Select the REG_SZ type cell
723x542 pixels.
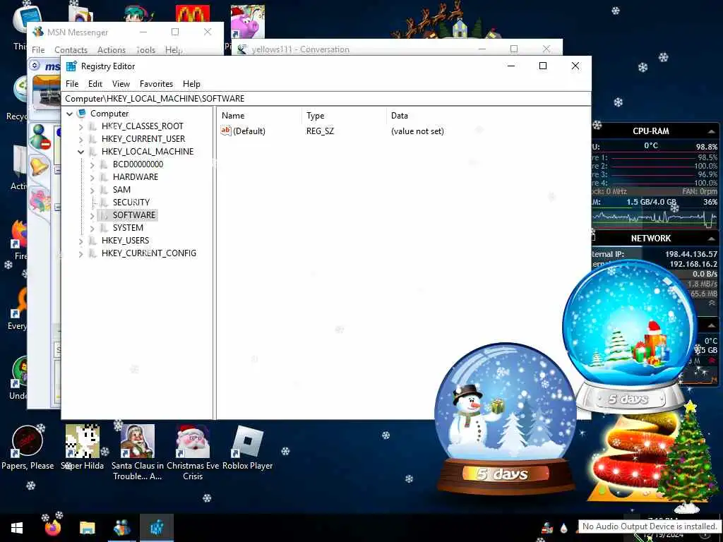coord(320,131)
